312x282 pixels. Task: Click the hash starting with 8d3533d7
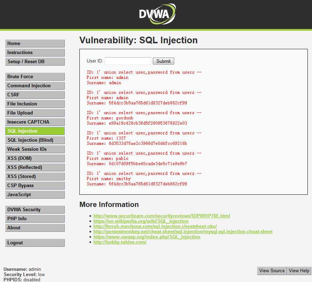148,143
